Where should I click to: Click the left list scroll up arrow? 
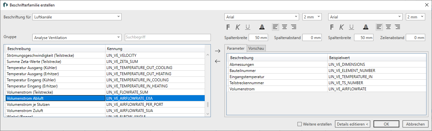click(x=208, y=55)
